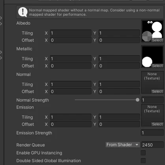The width and height of the screenshot is (165, 165).
Task: Enable GPU Instancing checkbox
Action: [143, 153]
